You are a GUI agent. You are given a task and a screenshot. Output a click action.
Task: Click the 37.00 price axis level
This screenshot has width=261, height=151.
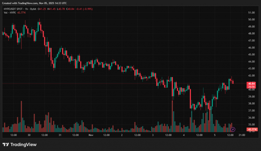[251, 111]
